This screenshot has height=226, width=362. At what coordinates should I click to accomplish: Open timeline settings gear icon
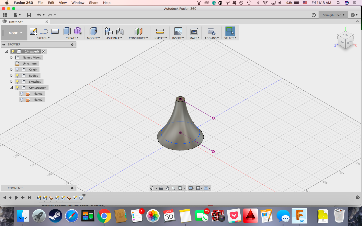point(357,198)
